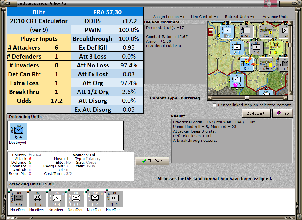This screenshot has height=220, width=302.
Task: Click the 'Combat Type: Blitzkrieg' label
Action: tap(175, 98)
